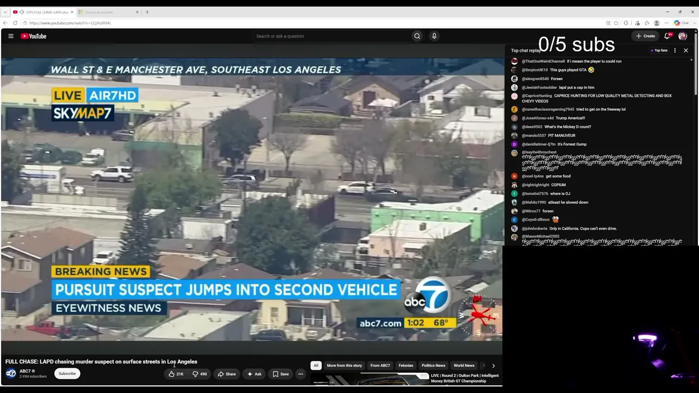Go to YouTube home via logo
Screen dimensions: 699x393
(x=33, y=36)
